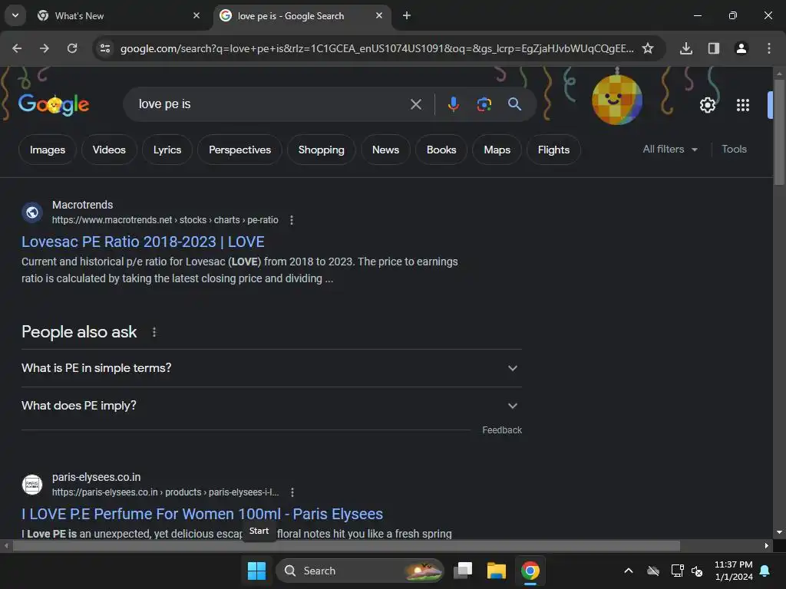Open the clock showing 11:37 PM
The image size is (786, 589).
733,571
